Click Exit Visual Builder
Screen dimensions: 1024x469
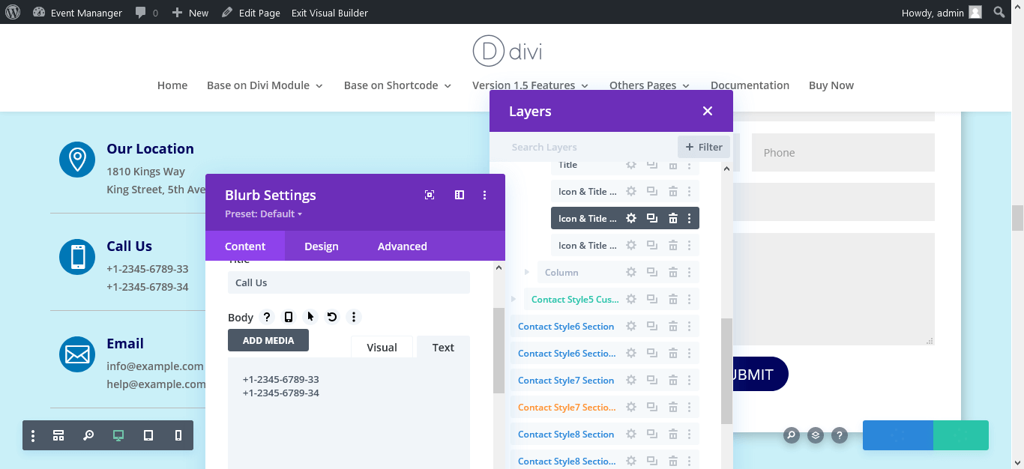click(x=330, y=13)
